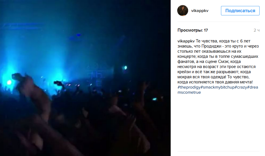Click caption line ending with давняя мечта
The height and width of the screenshot is (156, 265).
[215, 82]
